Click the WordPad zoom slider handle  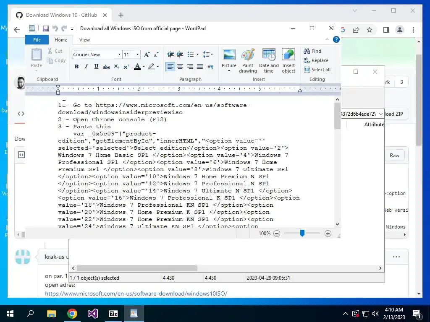[302, 233]
